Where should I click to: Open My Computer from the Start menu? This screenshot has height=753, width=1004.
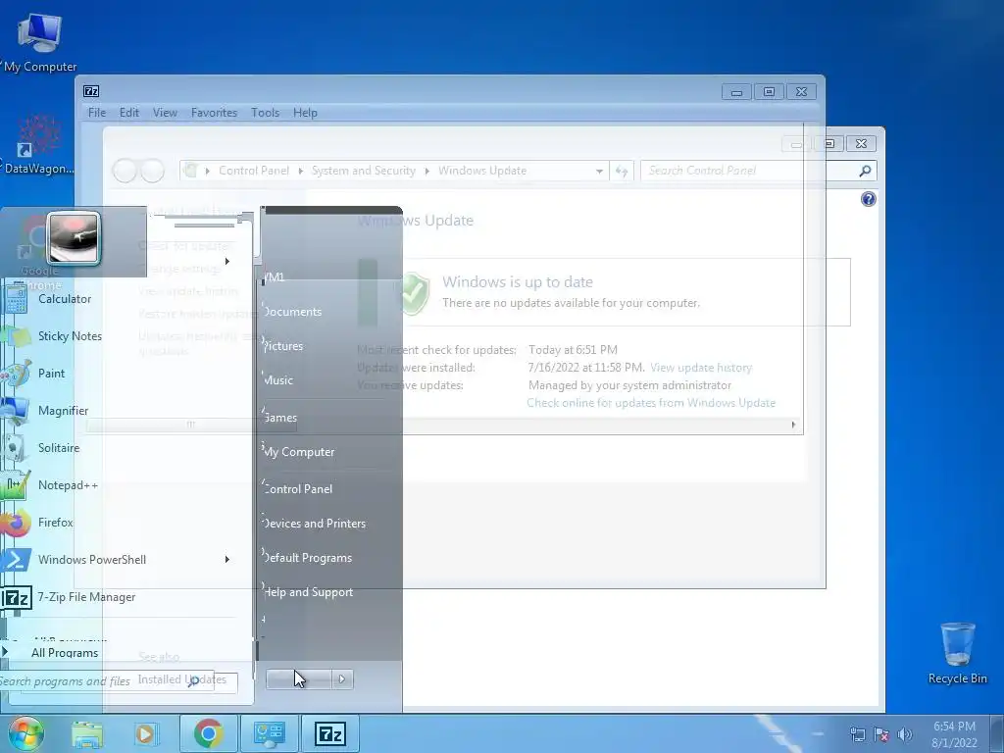point(298,452)
